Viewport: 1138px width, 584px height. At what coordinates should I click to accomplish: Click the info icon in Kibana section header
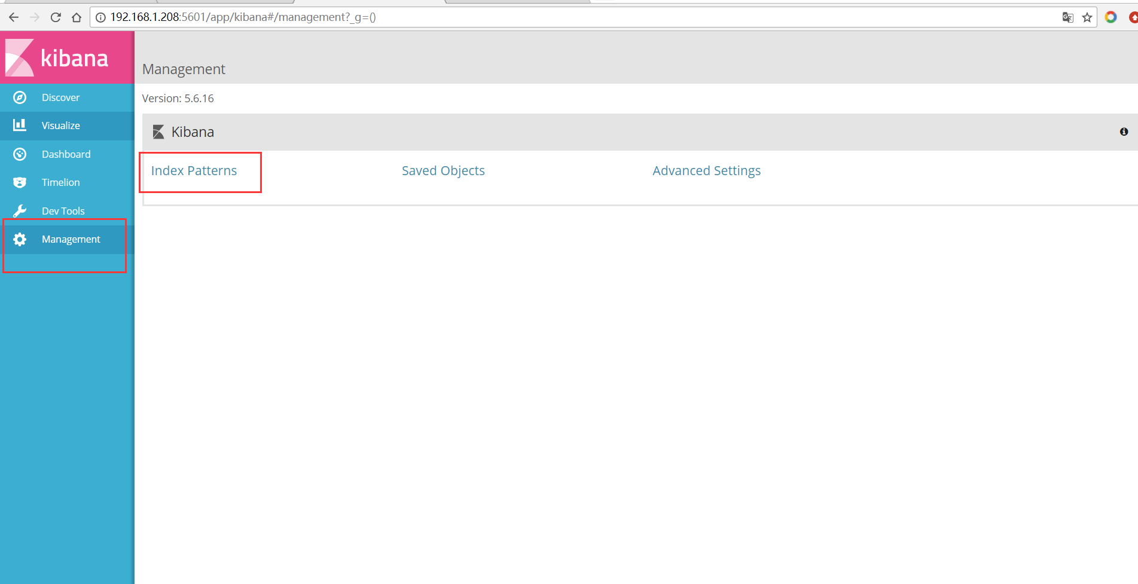1124,132
